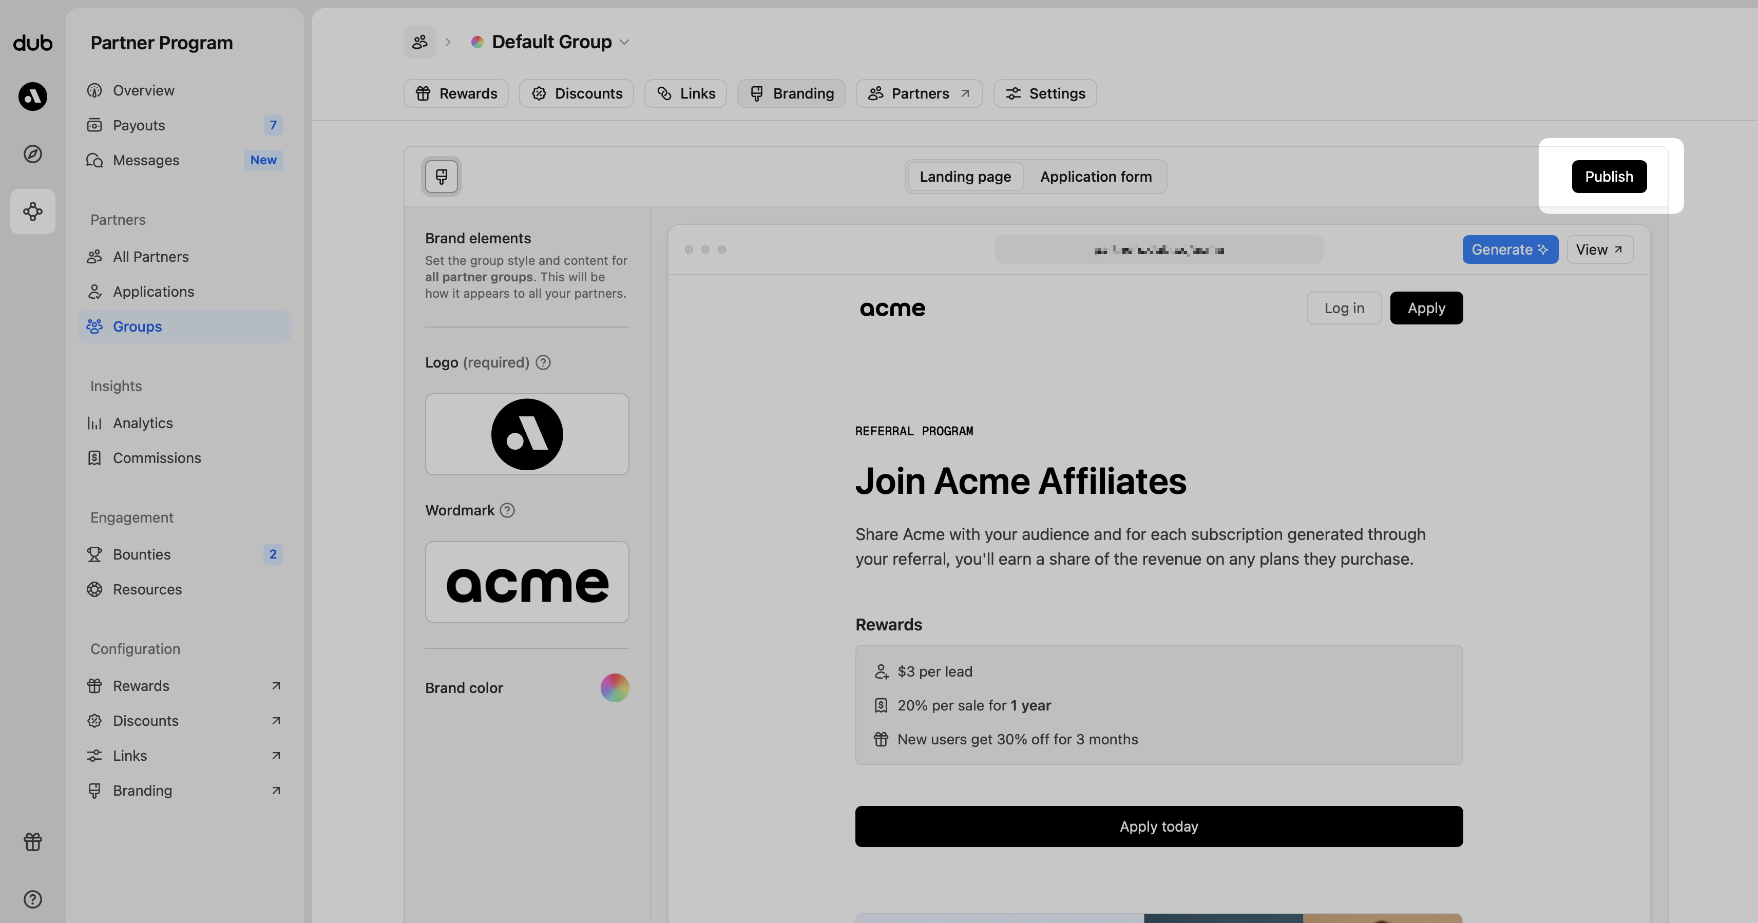
Task: Open the group Settings tab
Action: (1045, 93)
